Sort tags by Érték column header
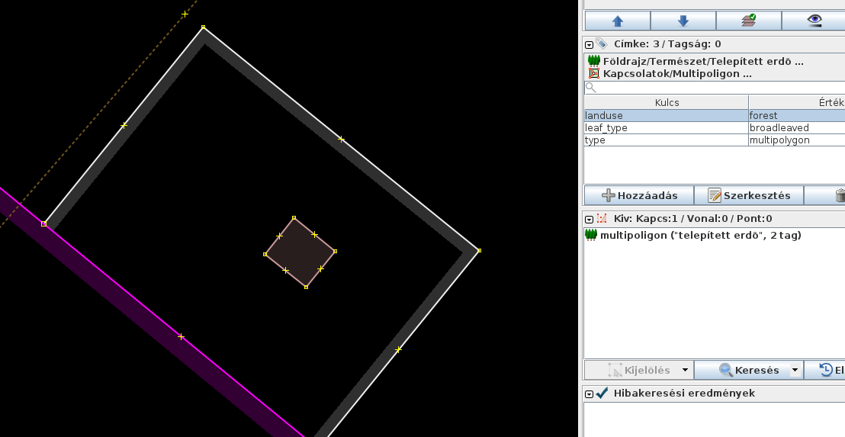 (x=797, y=102)
